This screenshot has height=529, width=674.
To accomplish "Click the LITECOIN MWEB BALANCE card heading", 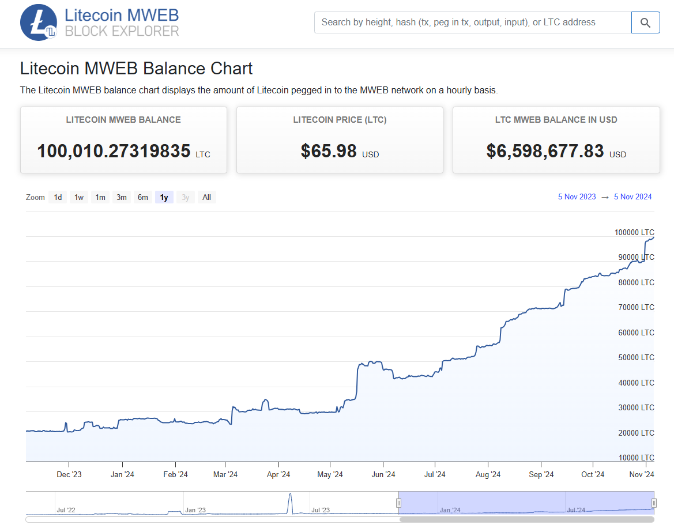I will coord(123,120).
